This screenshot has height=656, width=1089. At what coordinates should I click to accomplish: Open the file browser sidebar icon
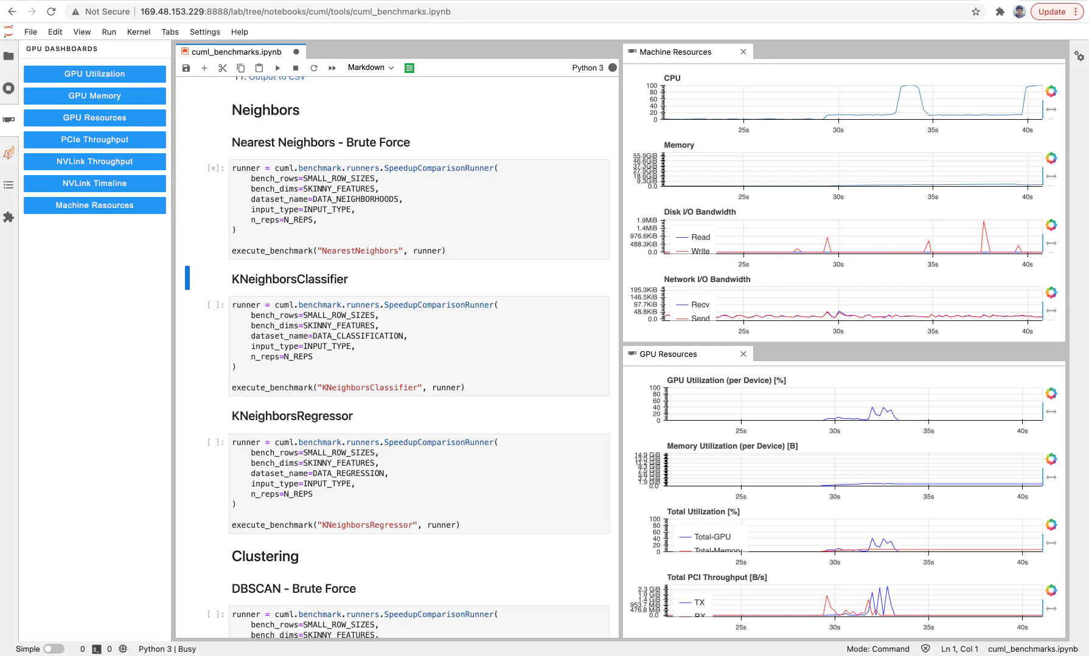point(9,56)
